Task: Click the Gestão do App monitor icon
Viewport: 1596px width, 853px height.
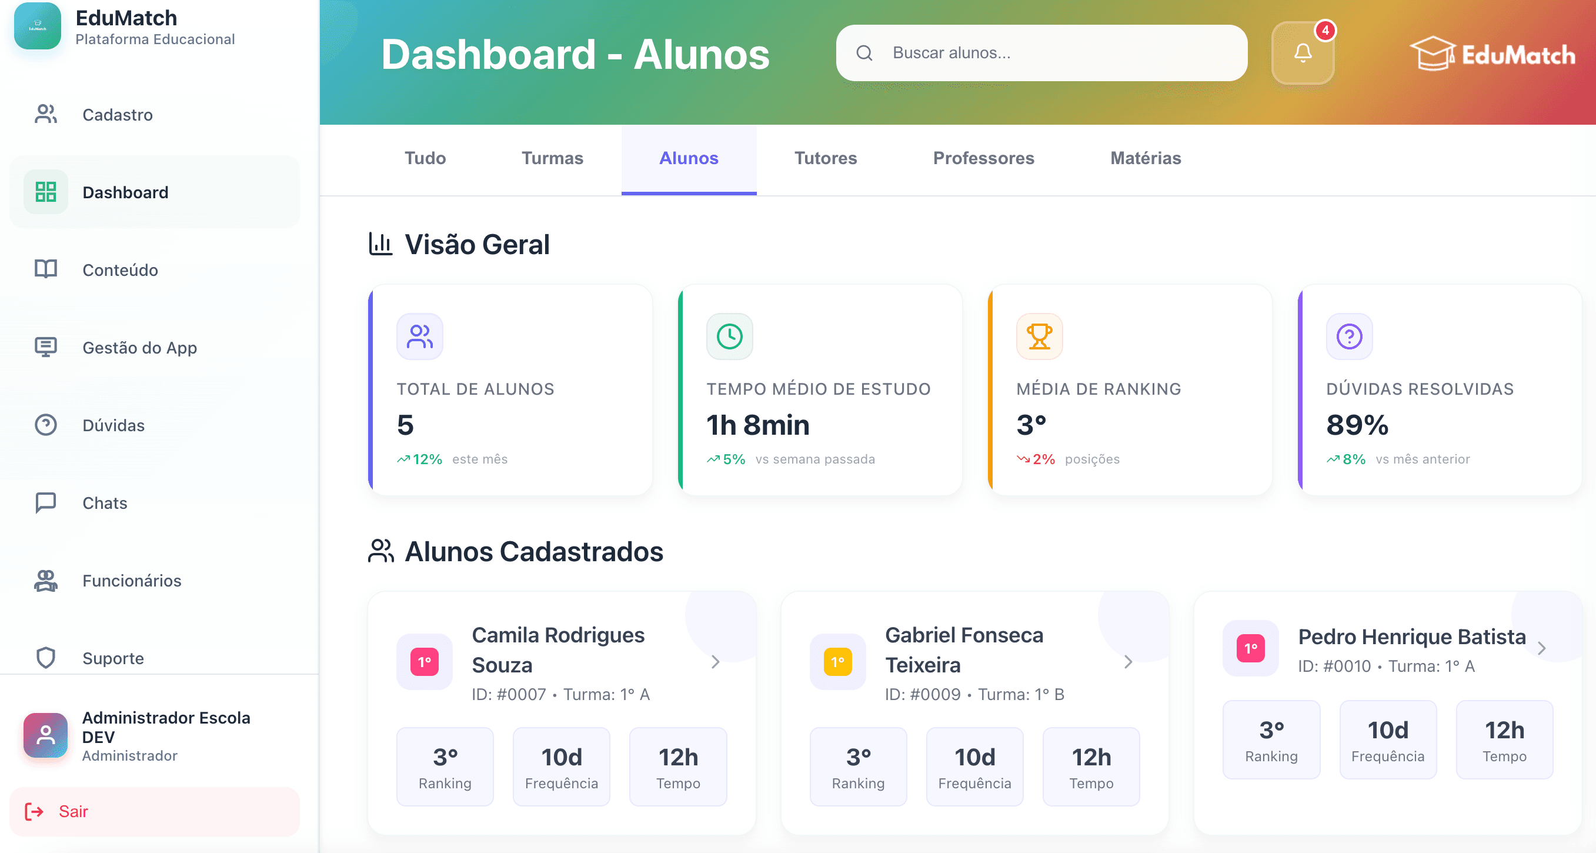Action: (45, 347)
